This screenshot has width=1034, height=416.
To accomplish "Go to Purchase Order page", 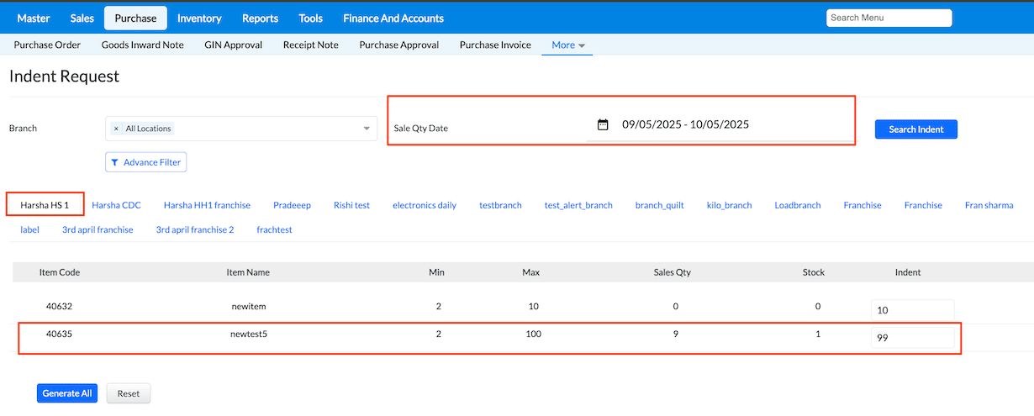I will 47,45.
